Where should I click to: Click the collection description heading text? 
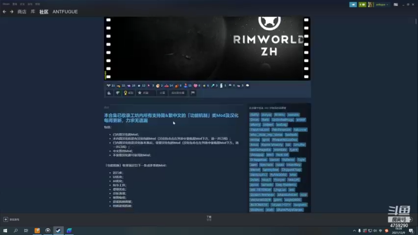coord(171,118)
